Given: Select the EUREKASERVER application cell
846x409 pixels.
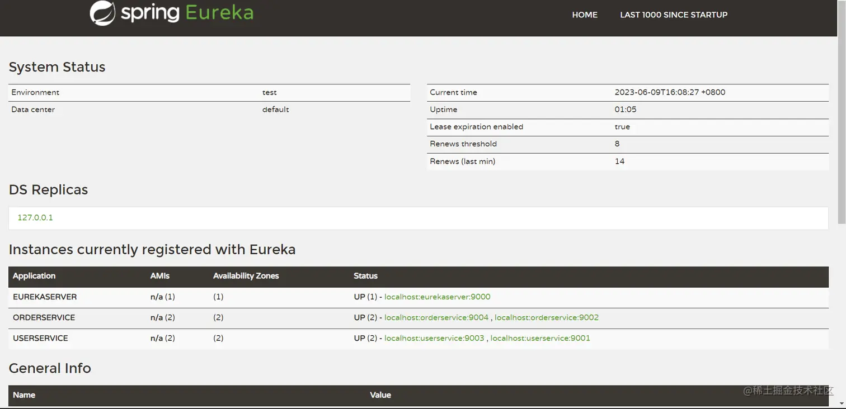Looking at the screenshot, I should coord(45,297).
